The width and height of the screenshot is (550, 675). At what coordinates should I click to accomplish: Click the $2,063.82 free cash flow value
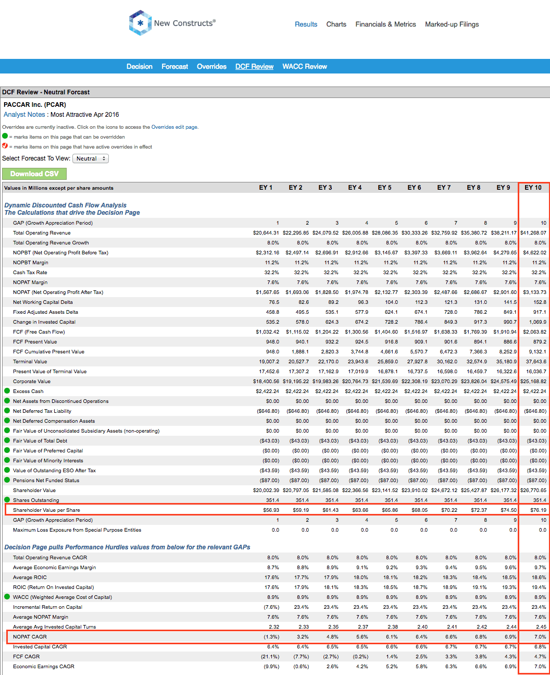(534, 332)
